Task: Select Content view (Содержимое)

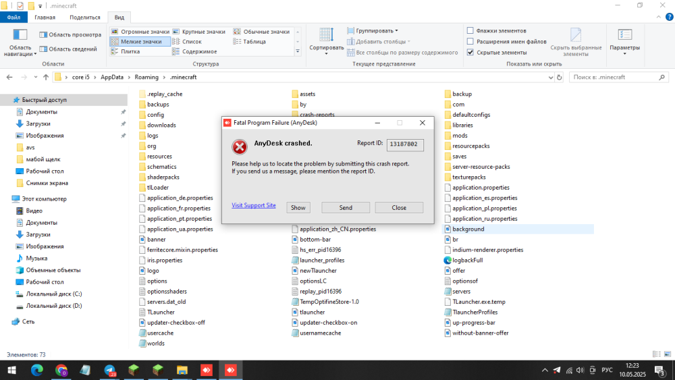Action: pyautogui.click(x=194, y=51)
